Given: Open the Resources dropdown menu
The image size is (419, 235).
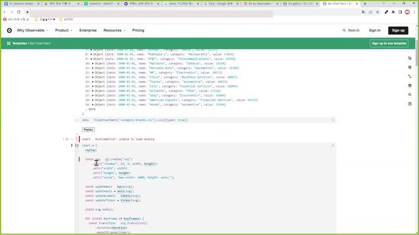Looking at the screenshot, I should 115,31.
